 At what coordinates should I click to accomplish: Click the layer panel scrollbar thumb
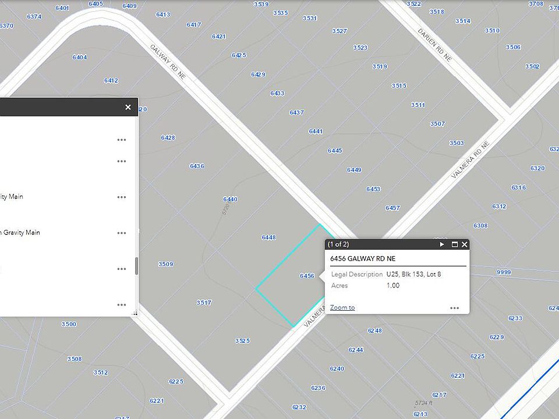[x=136, y=266]
